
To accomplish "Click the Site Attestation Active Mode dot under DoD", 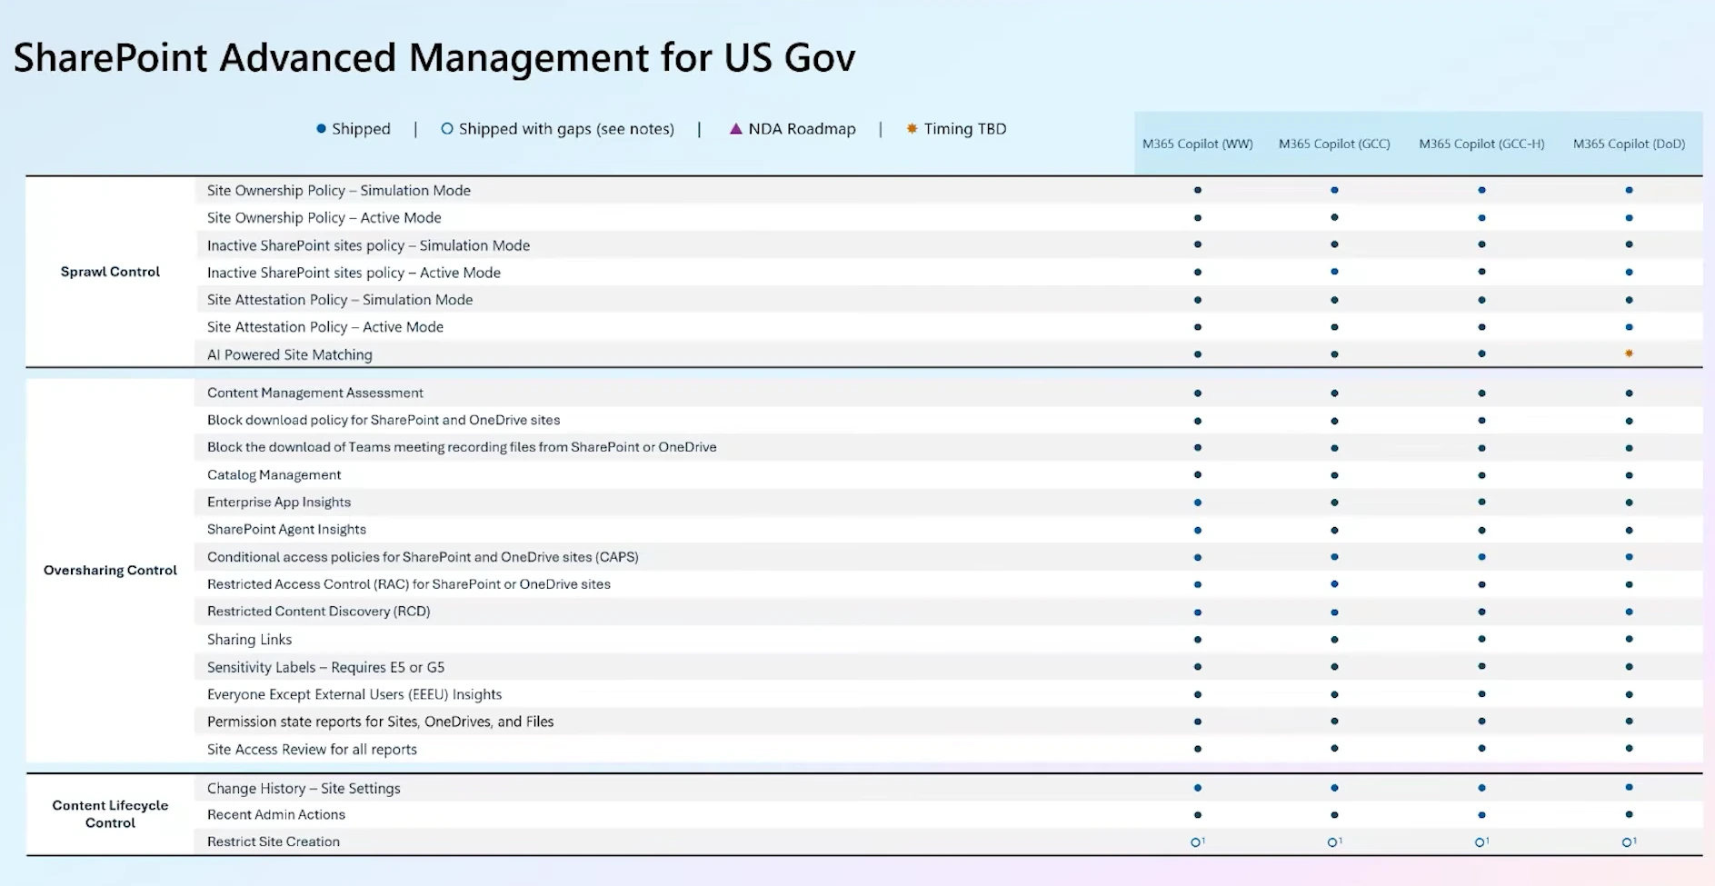I will pos(1629,327).
